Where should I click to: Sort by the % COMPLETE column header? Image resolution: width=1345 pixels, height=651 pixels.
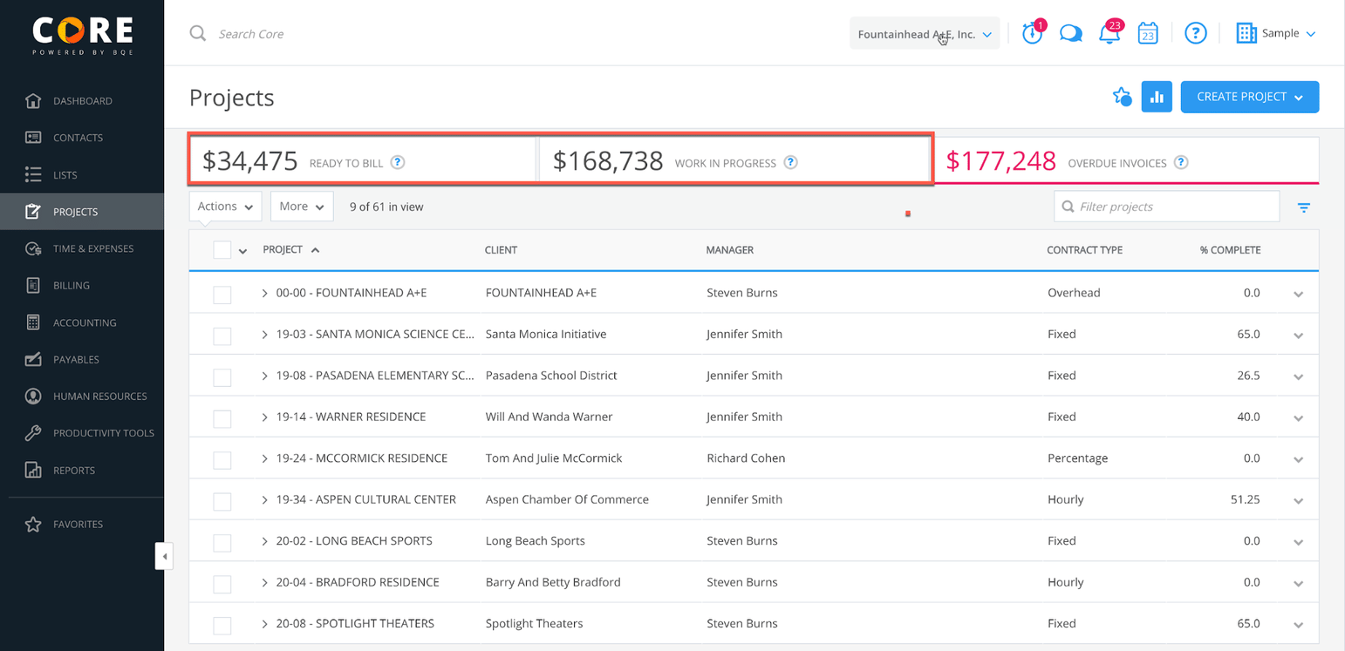(x=1230, y=250)
